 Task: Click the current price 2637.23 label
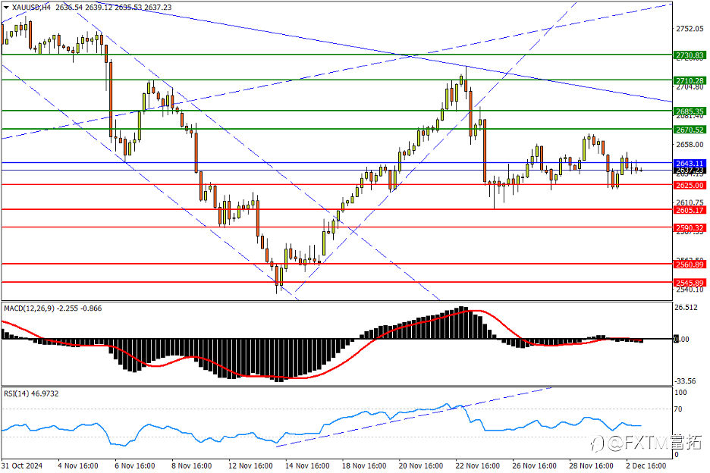690,171
